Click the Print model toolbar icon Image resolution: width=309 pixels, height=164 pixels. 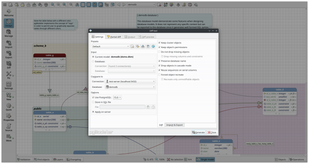tap(46, 4)
